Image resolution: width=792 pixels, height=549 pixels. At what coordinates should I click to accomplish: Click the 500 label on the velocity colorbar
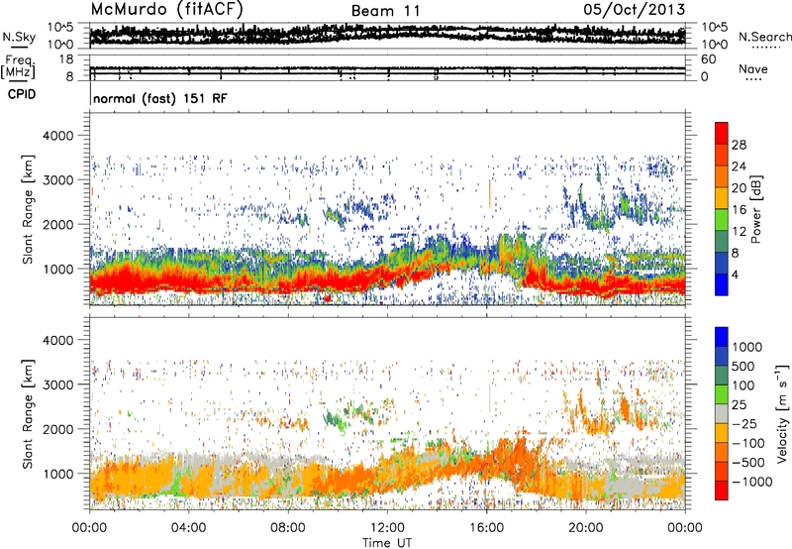pyautogui.click(x=743, y=366)
